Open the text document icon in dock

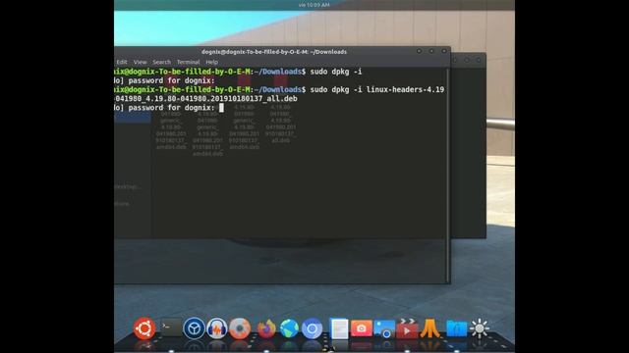(x=339, y=328)
